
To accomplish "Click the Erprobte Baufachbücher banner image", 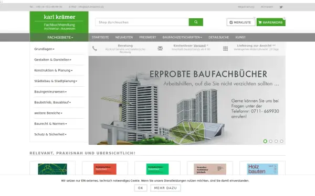I will point(187,100).
